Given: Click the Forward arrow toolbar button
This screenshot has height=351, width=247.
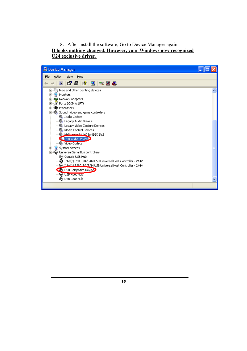Looking at the screenshot, I should coord(52,83).
